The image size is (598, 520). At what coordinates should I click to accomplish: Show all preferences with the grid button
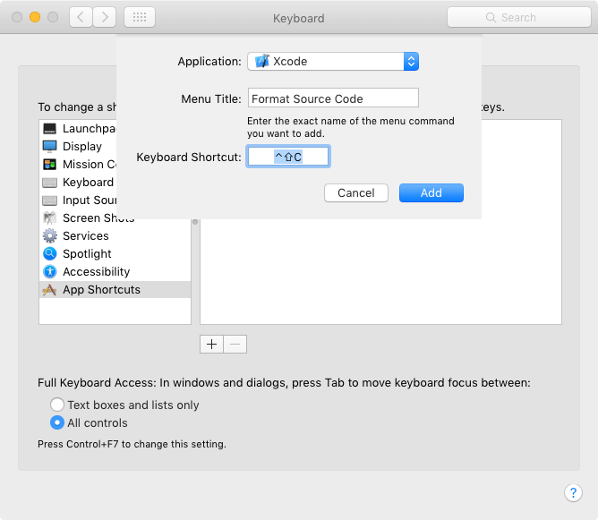[140, 17]
